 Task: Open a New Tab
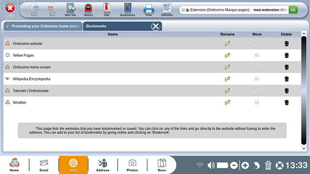71,10
